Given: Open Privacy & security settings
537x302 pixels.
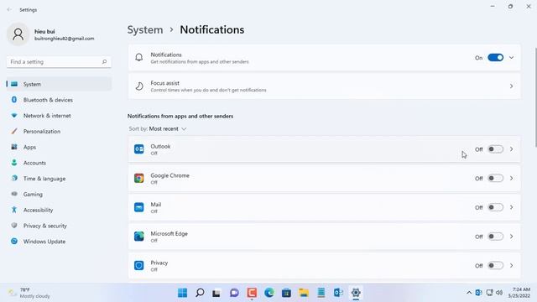Looking at the screenshot, I should pos(59,226).
